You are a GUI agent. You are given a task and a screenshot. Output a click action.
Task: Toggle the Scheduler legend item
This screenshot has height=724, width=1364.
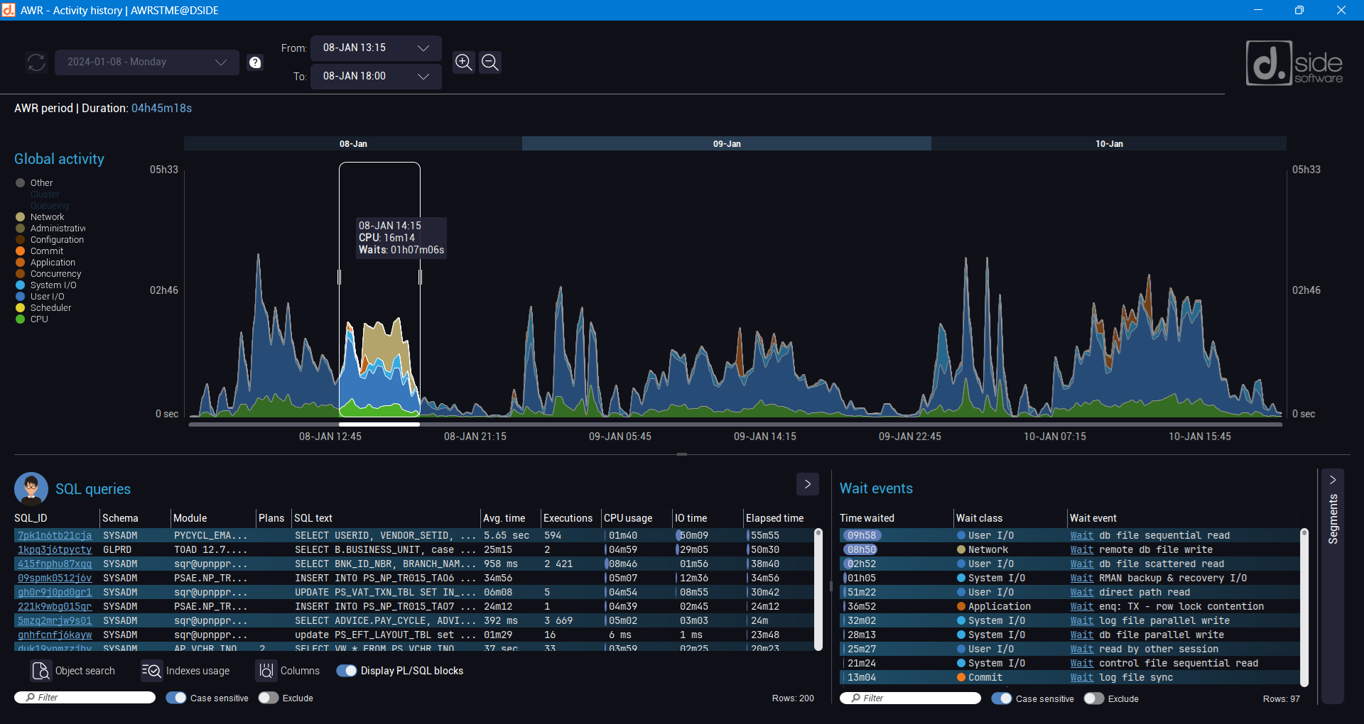coord(43,308)
